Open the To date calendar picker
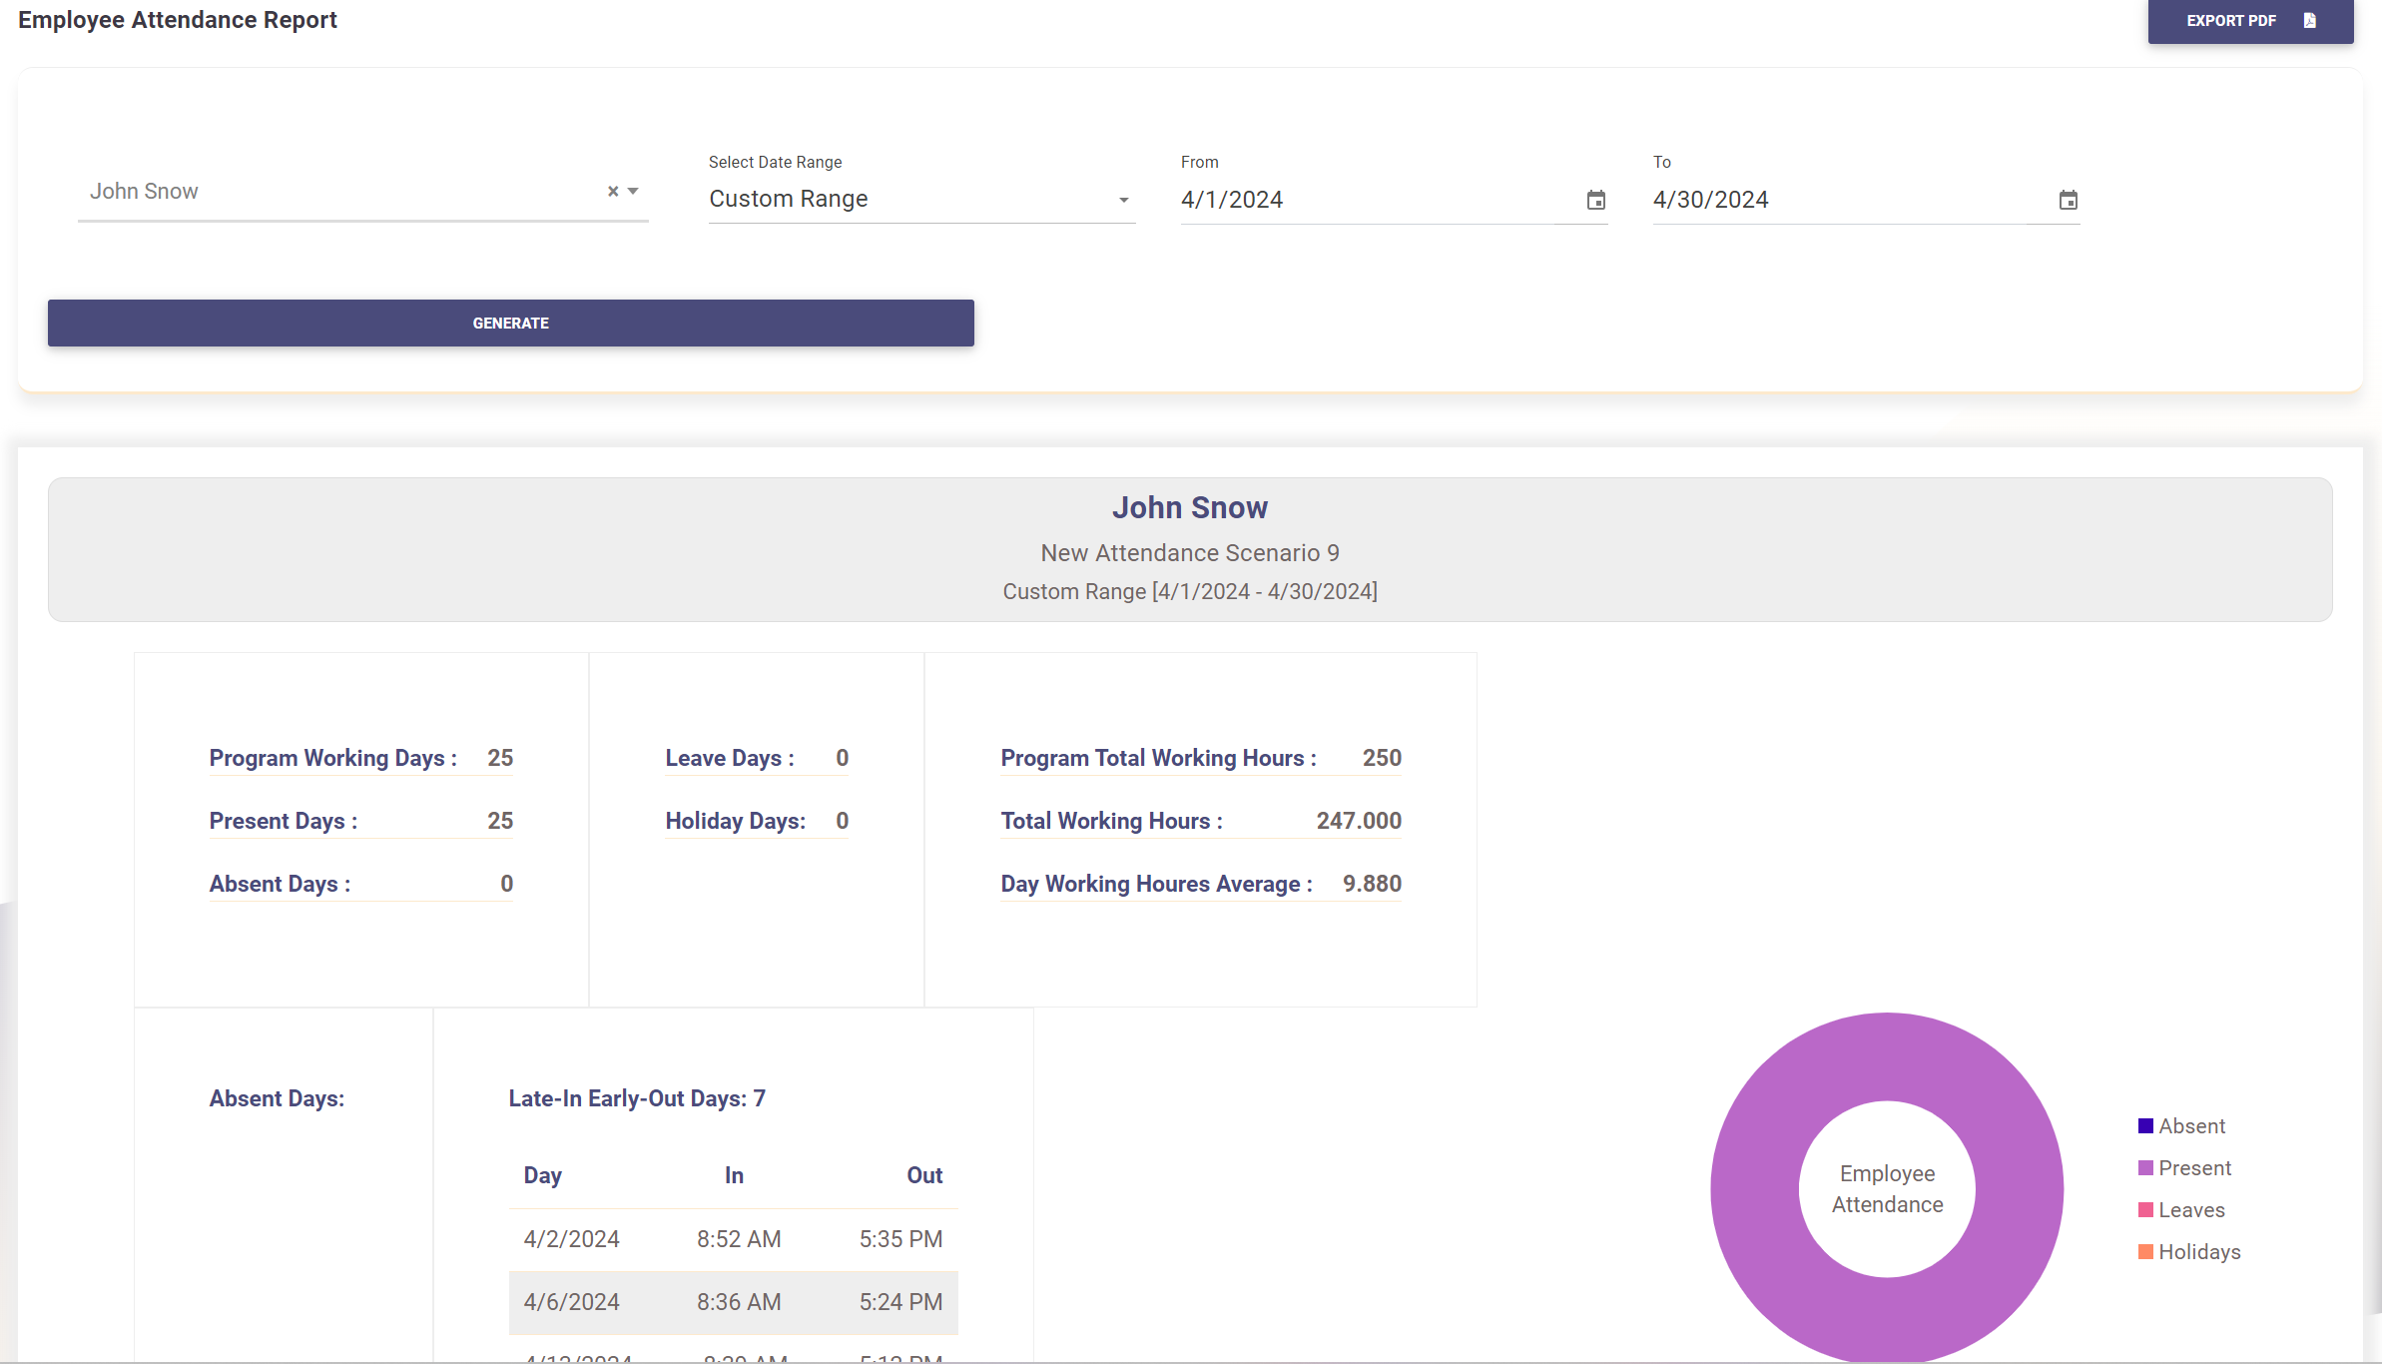Viewport: 2382px width, 1364px height. [2068, 200]
